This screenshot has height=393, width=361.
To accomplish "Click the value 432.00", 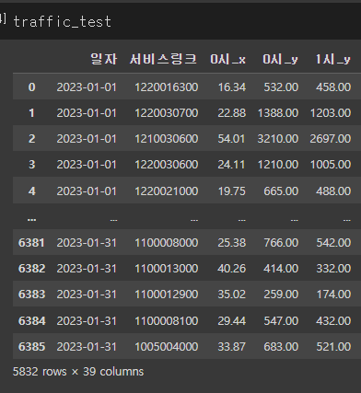I will 333,321.
